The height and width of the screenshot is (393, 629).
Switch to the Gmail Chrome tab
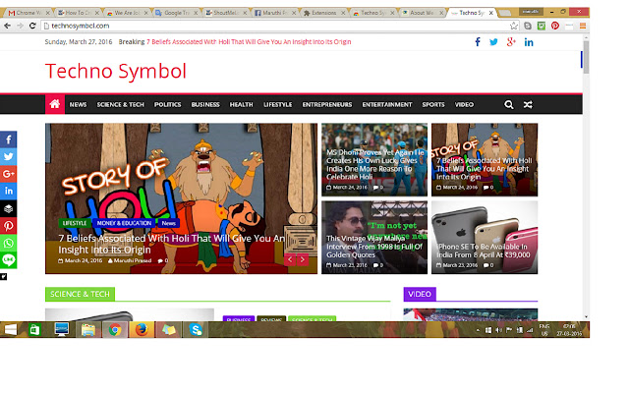29,13
